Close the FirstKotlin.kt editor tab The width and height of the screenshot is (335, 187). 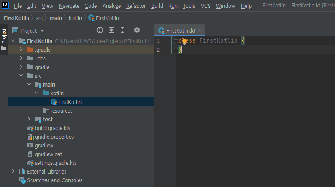point(200,30)
